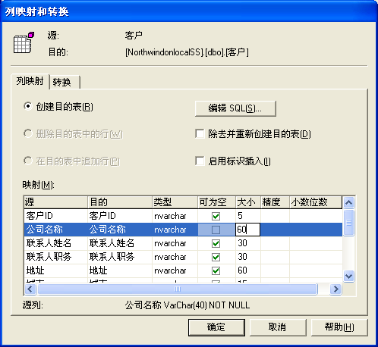
Task: Click size value 60 in 地址 row
Action: pos(248,270)
